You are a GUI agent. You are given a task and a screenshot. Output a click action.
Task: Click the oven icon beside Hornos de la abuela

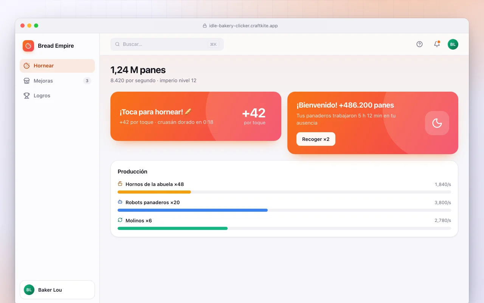[x=120, y=184]
